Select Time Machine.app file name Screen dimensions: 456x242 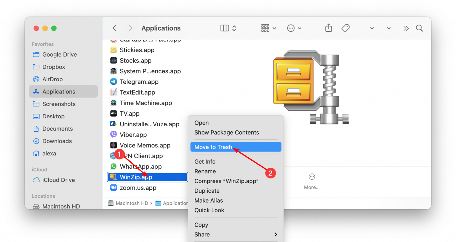[146, 103]
